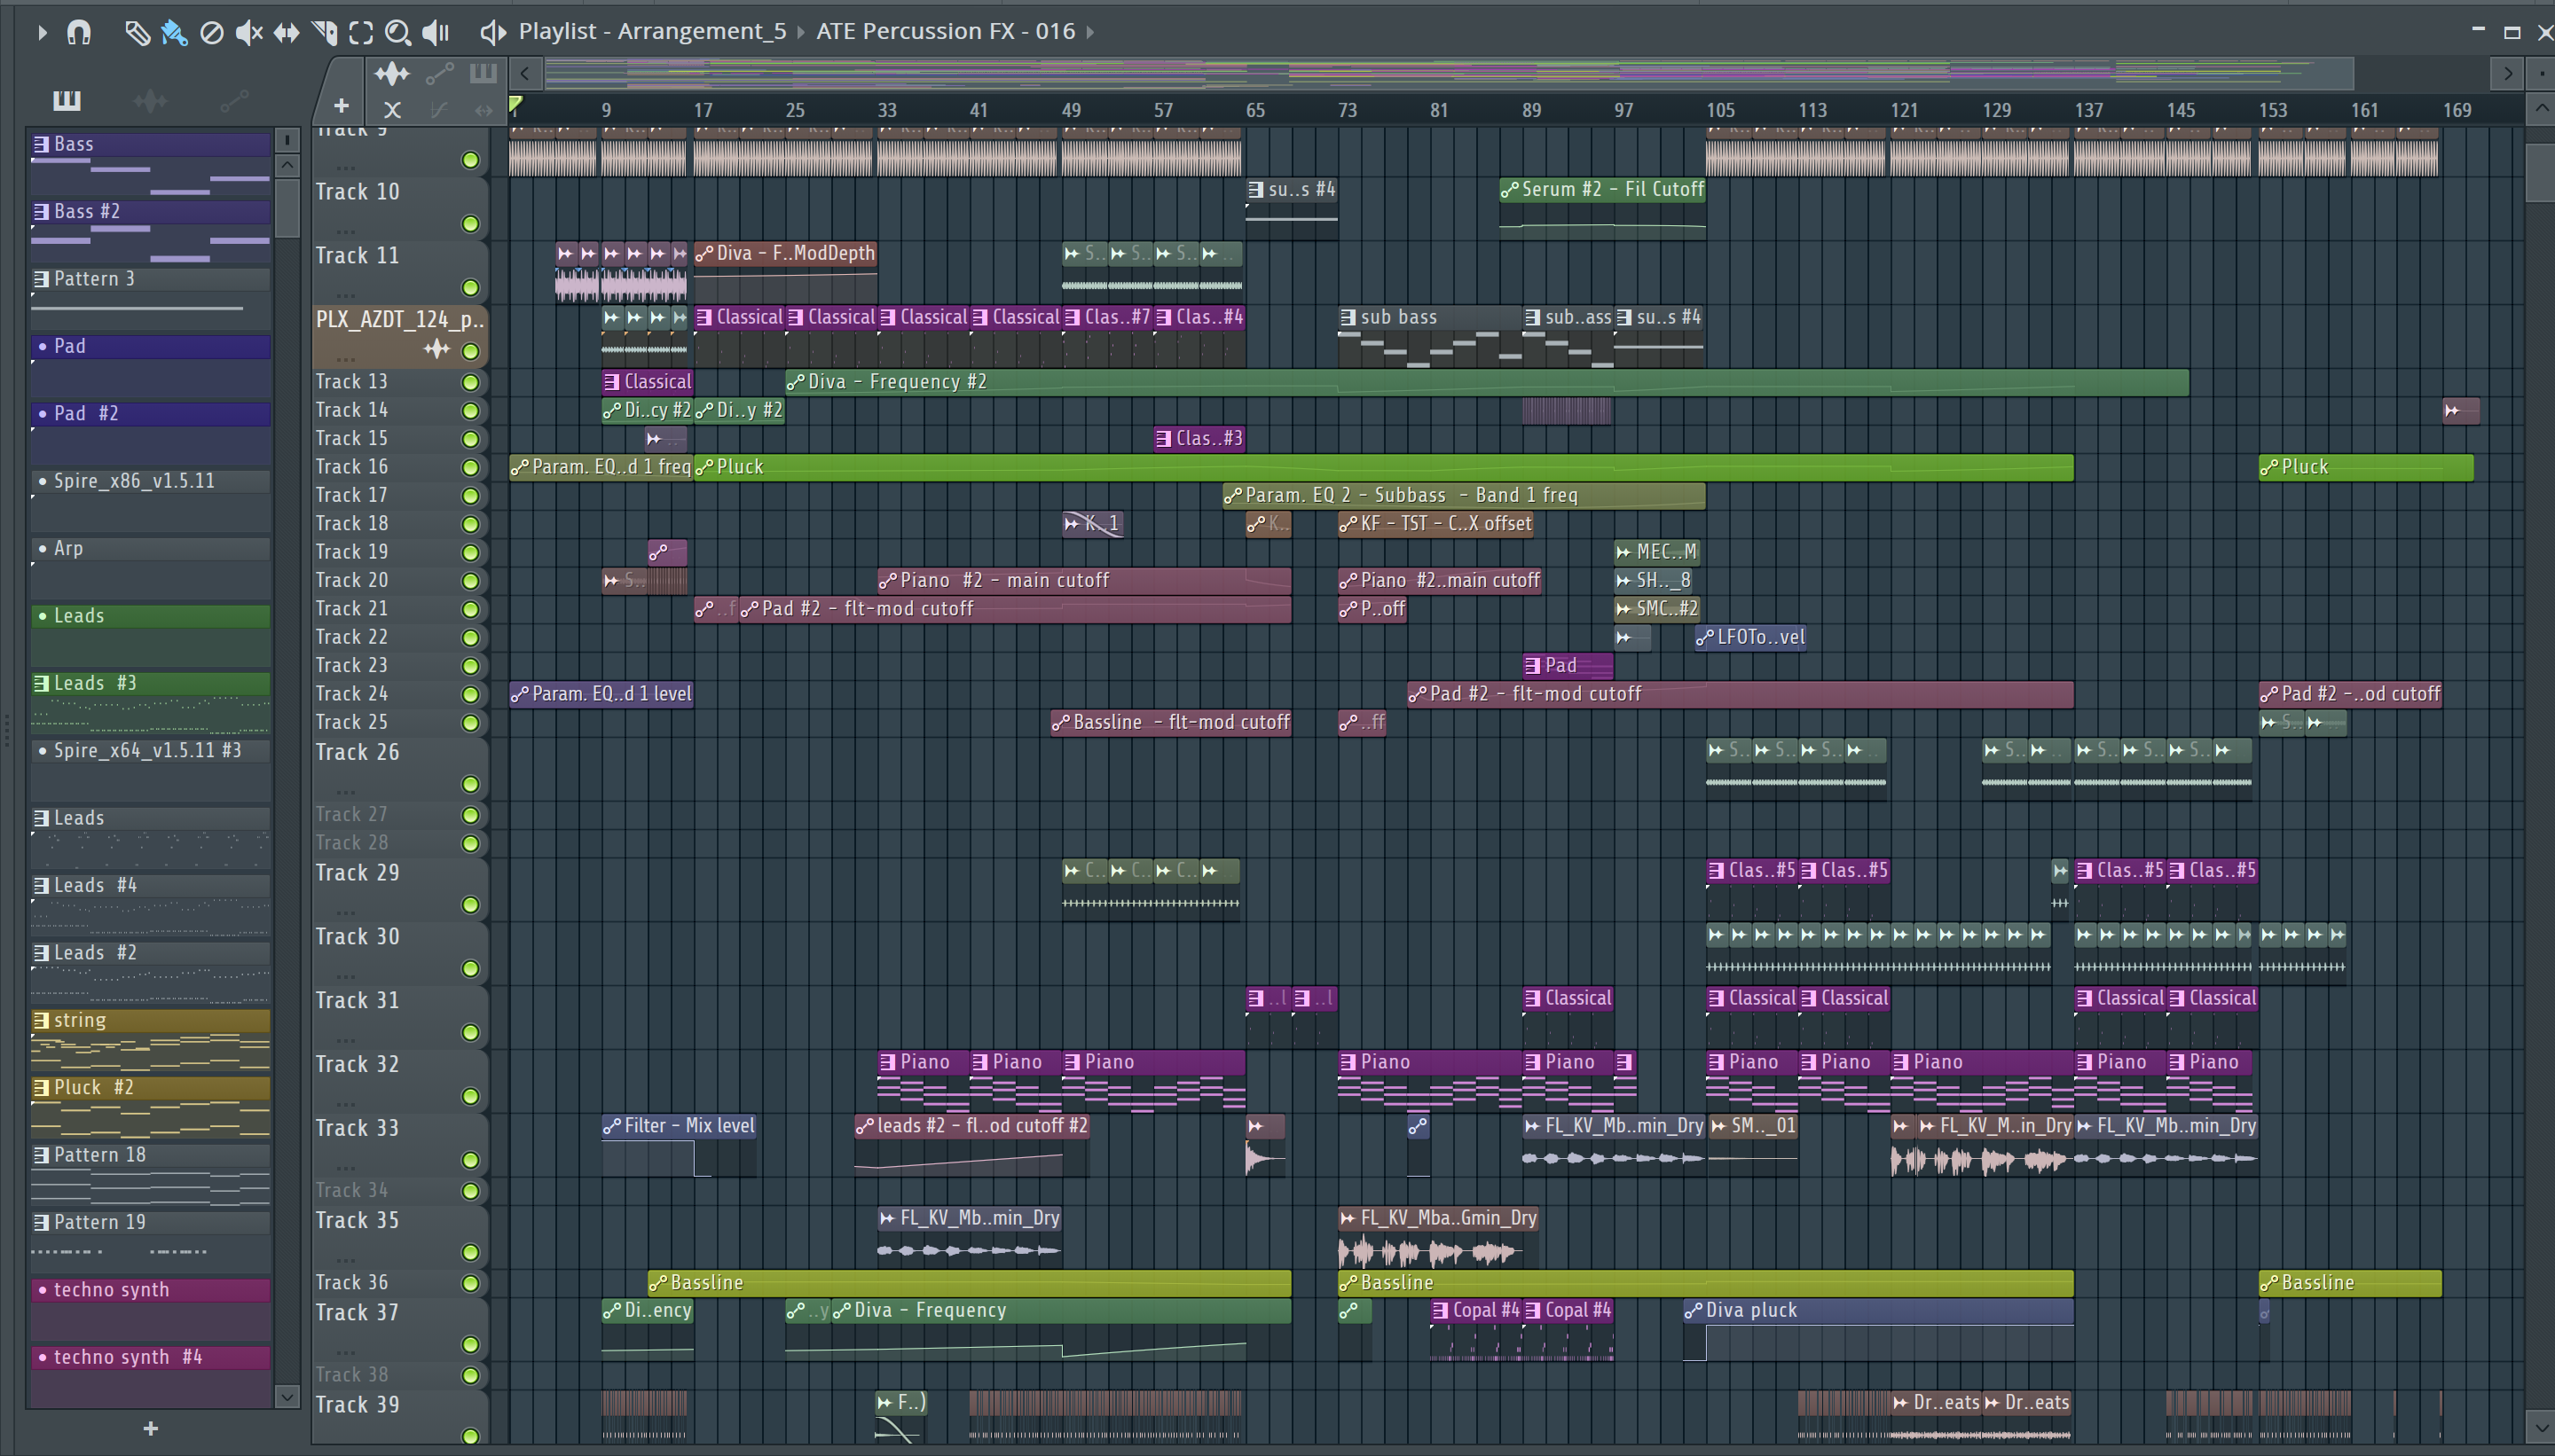This screenshot has height=1456, width=2555.
Task: Show automation clips in the picker filter
Action: [233, 100]
